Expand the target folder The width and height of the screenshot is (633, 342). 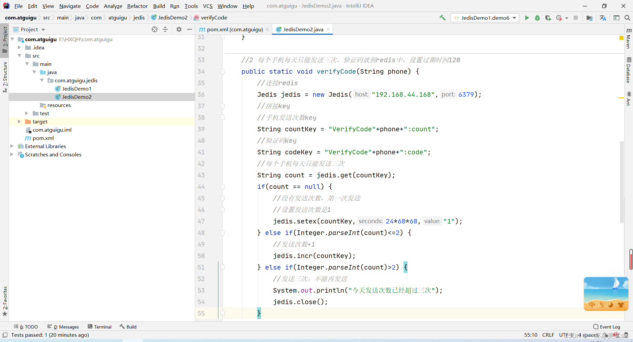click(x=19, y=121)
